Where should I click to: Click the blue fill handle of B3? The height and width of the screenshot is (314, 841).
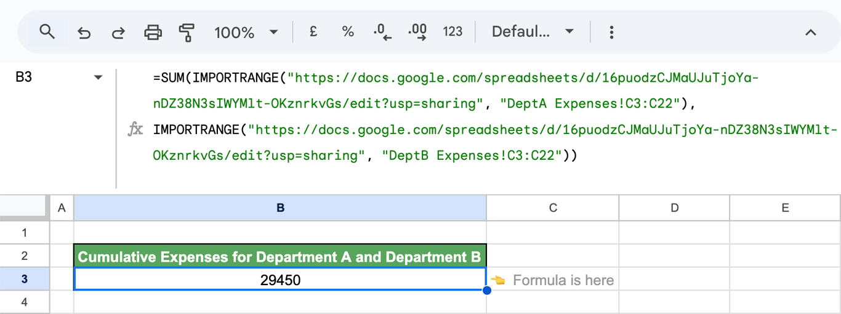(487, 290)
